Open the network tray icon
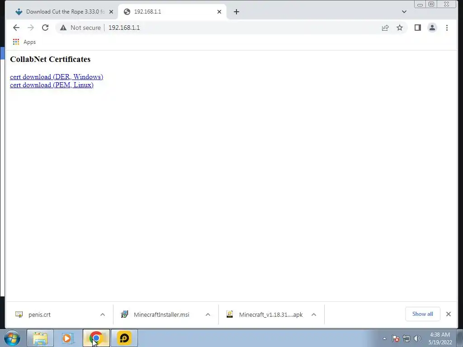This screenshot has height=347, width=463. coord(406,338)
